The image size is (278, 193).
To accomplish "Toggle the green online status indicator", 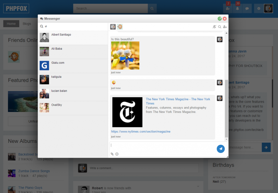I will pyautogui.click(x=220, y=18).
